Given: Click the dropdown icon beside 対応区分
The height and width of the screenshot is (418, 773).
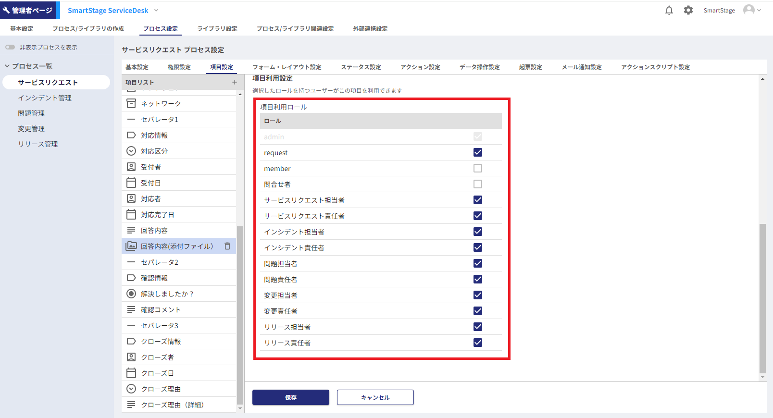Looking at the screenshot, I should tap(131, 151).
